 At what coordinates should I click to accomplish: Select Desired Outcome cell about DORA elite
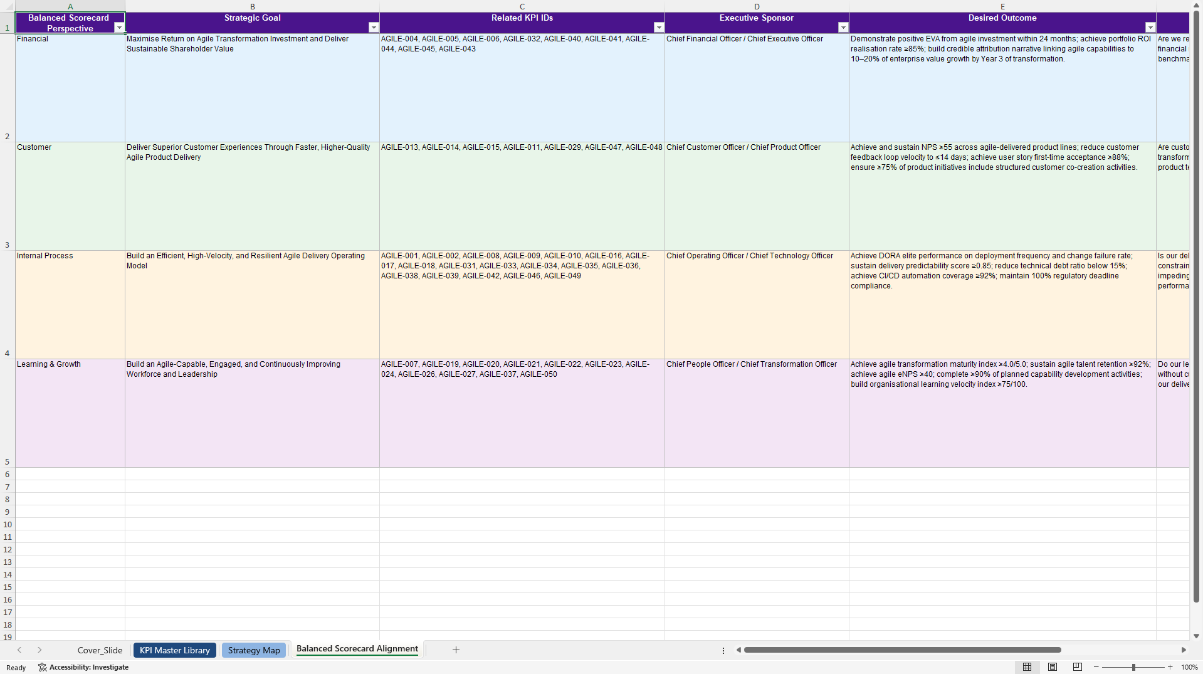click(1002, 305)
